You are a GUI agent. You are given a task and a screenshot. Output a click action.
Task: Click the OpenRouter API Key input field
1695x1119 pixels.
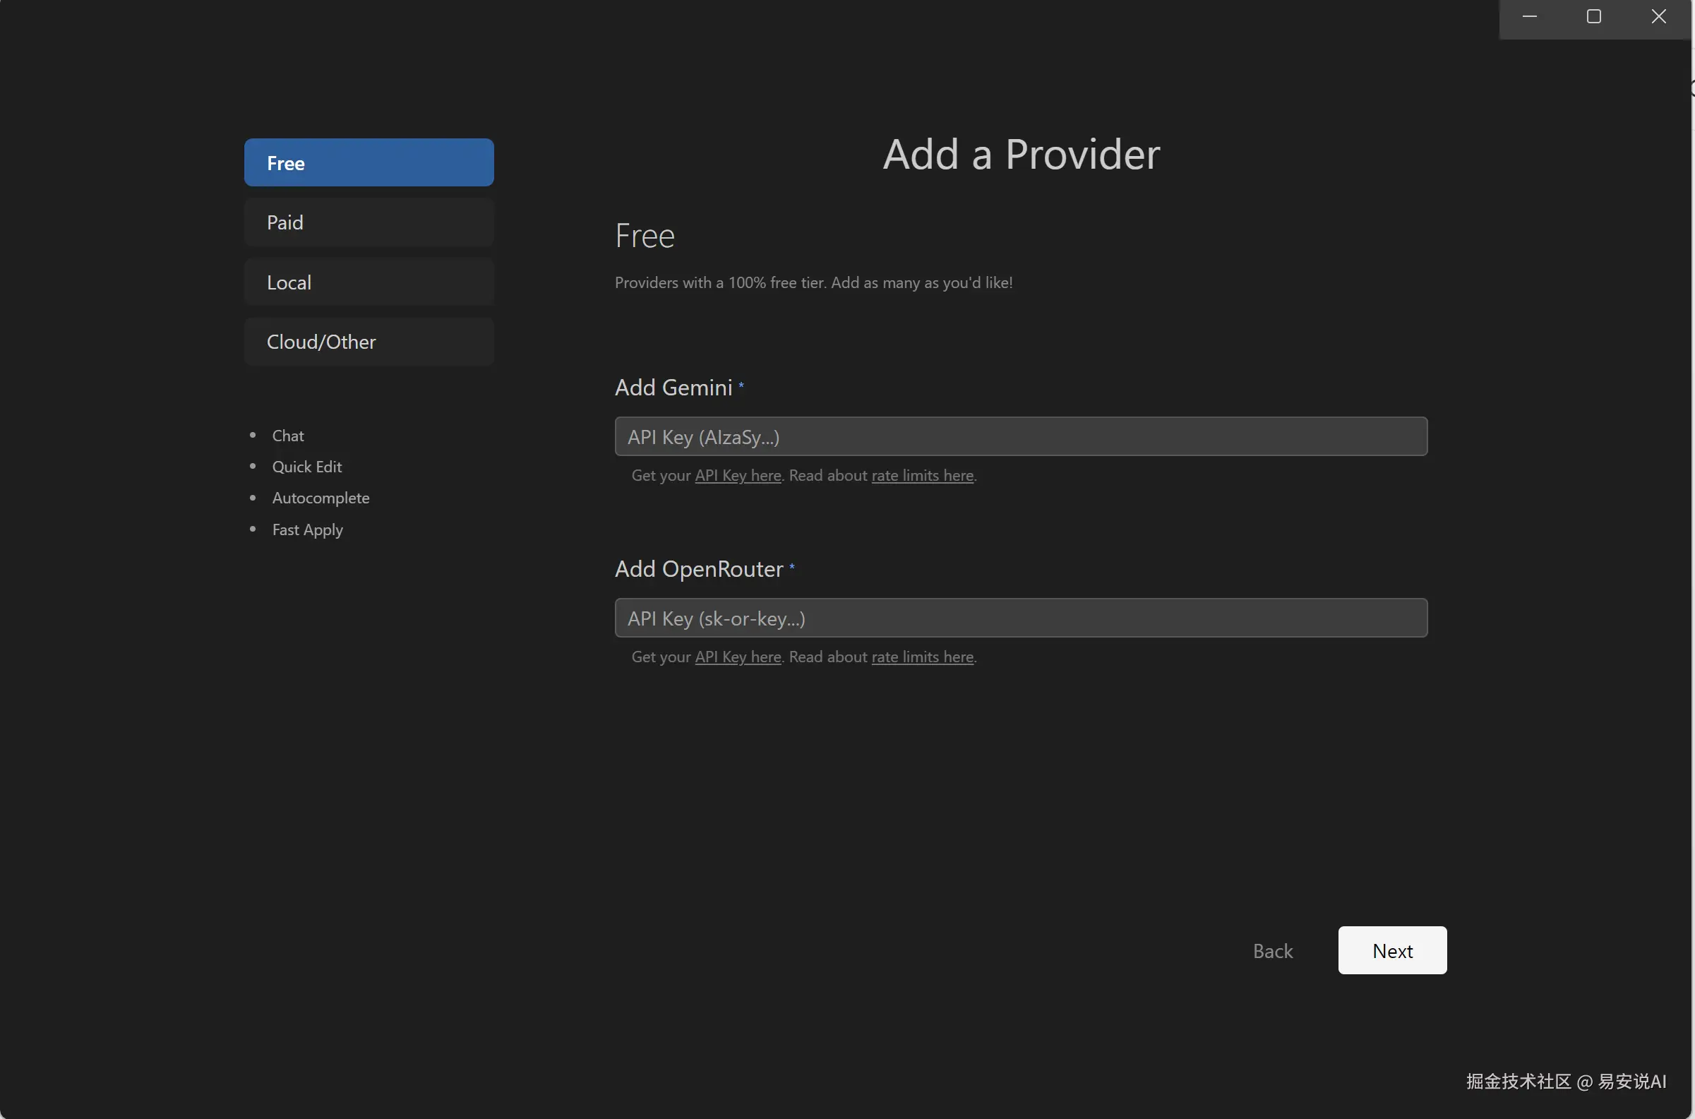[1020, 618]
